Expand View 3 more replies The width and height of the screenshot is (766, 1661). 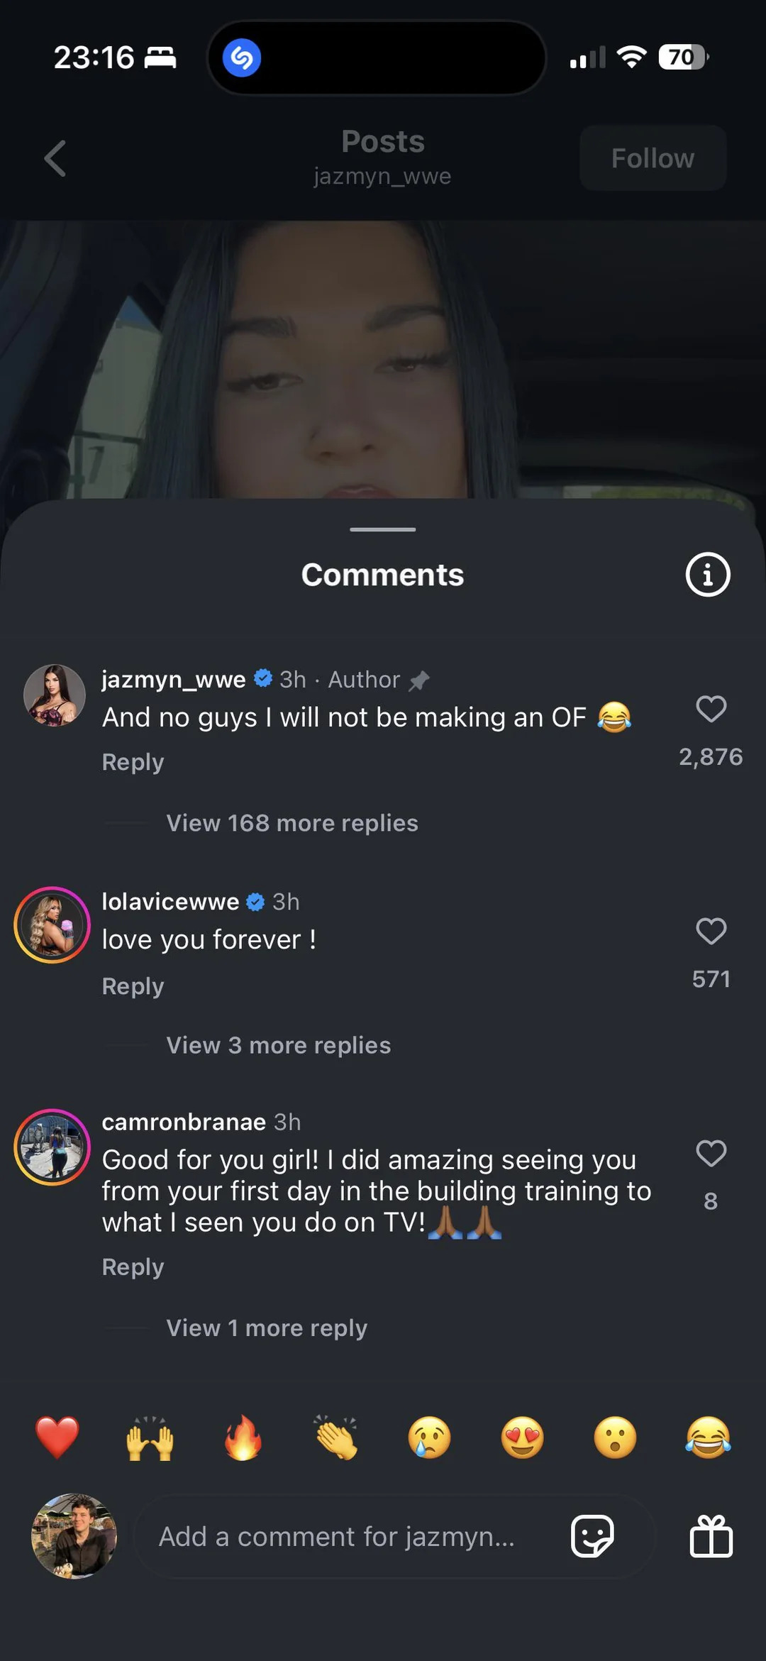click(278, 1045)
